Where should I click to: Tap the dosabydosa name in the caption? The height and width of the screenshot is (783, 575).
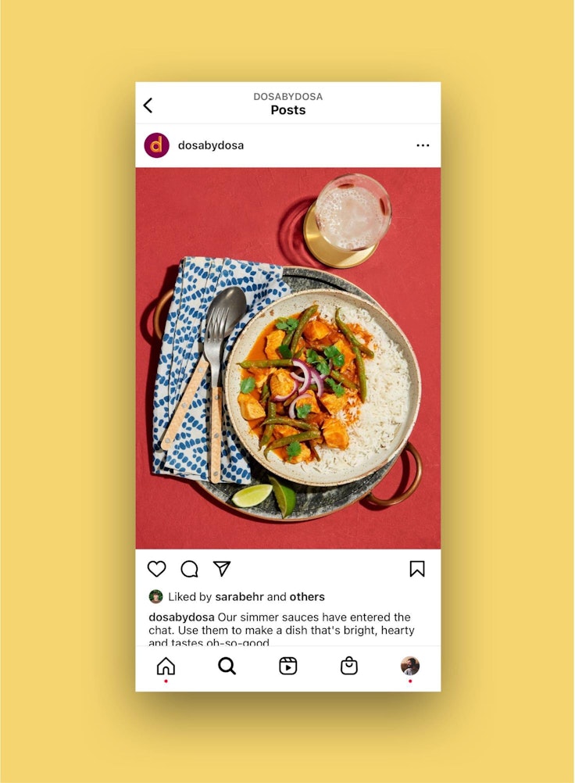point(182,617)
